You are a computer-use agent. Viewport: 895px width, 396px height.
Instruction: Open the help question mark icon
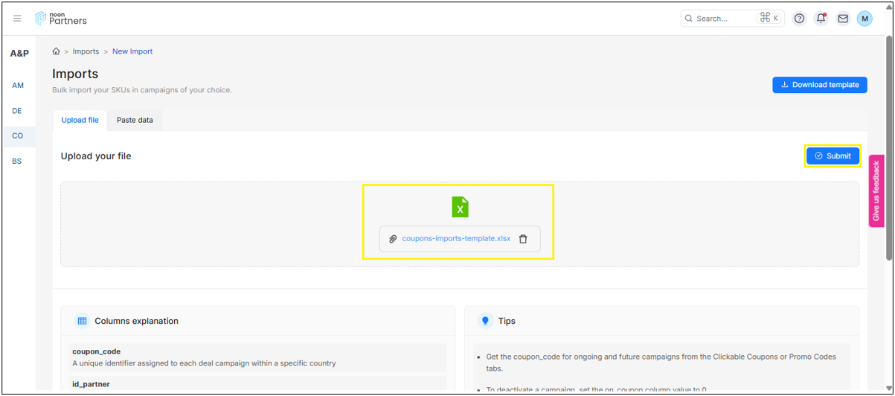tap(799, 19)
